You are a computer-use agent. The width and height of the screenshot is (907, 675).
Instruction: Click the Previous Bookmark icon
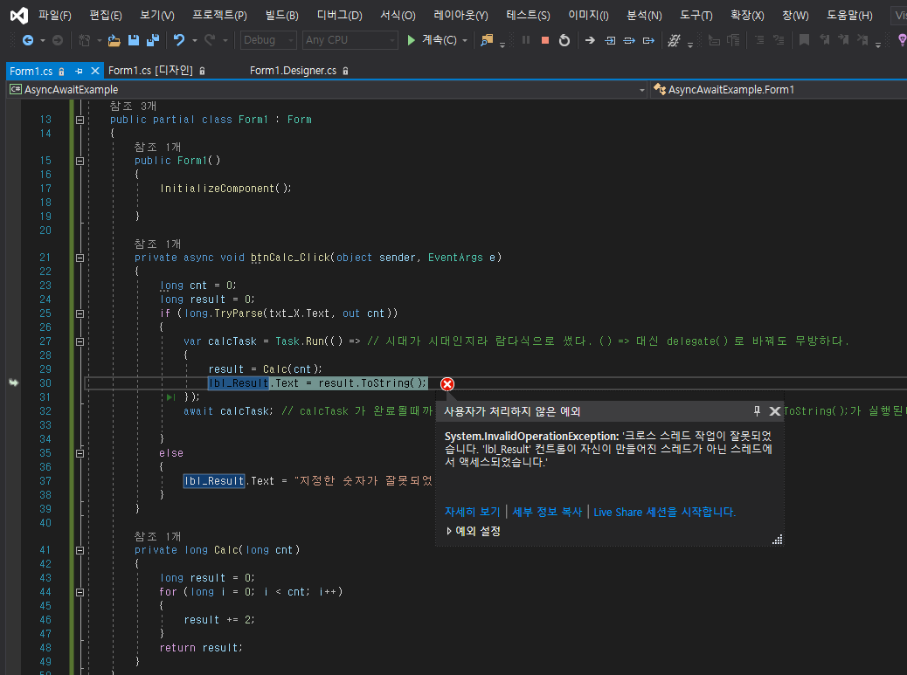824,40
